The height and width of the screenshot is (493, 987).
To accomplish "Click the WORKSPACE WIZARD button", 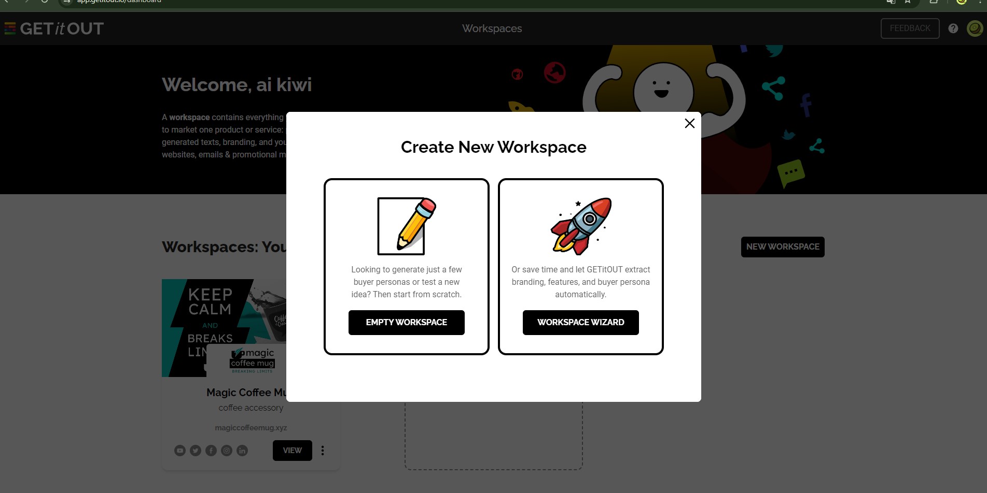I will click(581, 323).
